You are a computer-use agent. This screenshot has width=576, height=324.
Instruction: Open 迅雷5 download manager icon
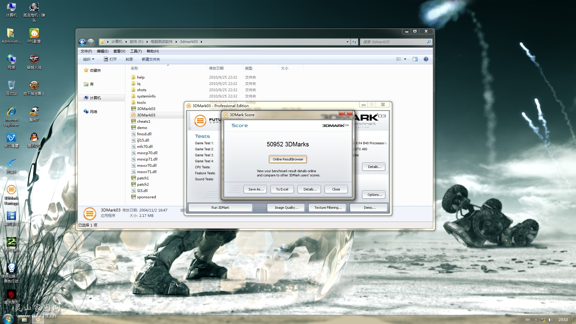11,166
